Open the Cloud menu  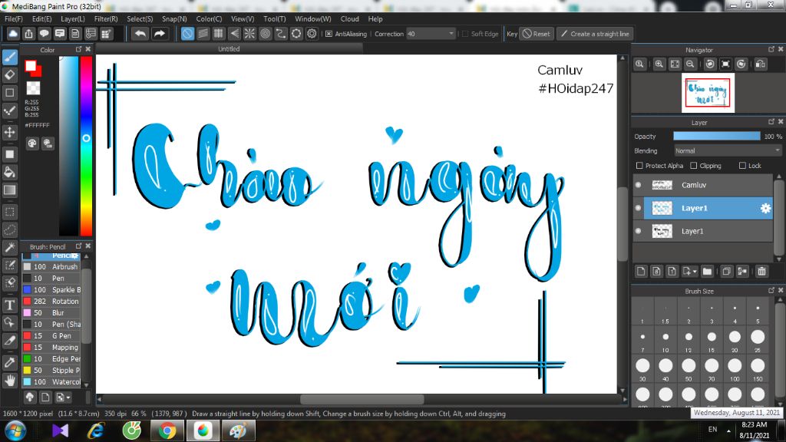[x=350, y=19]
